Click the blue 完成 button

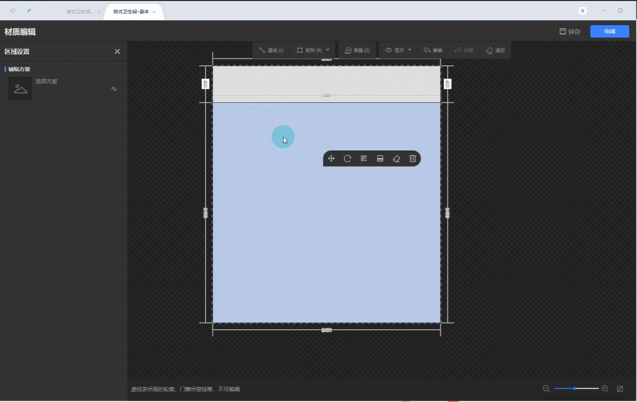pos(609,32)
